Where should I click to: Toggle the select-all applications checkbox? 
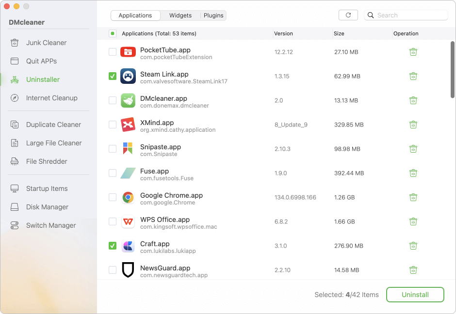click(x=112, y=33)
